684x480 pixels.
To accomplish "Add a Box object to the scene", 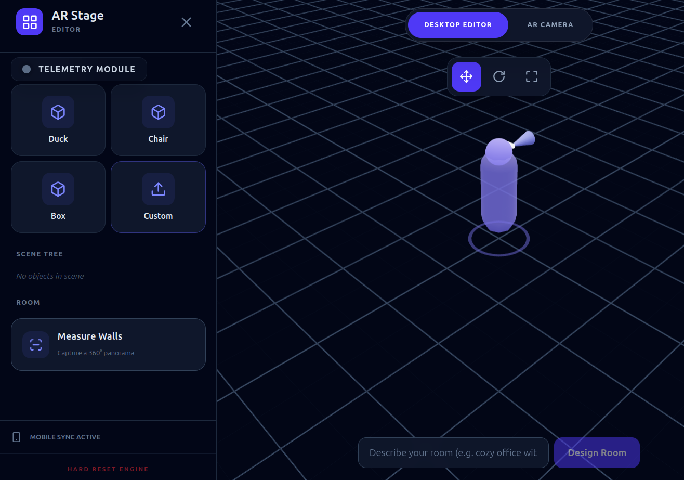I will click(x=58, y=197).
